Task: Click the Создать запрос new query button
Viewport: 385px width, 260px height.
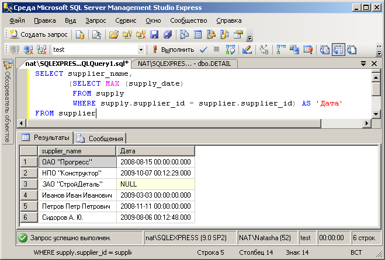Action: point(39,34)
